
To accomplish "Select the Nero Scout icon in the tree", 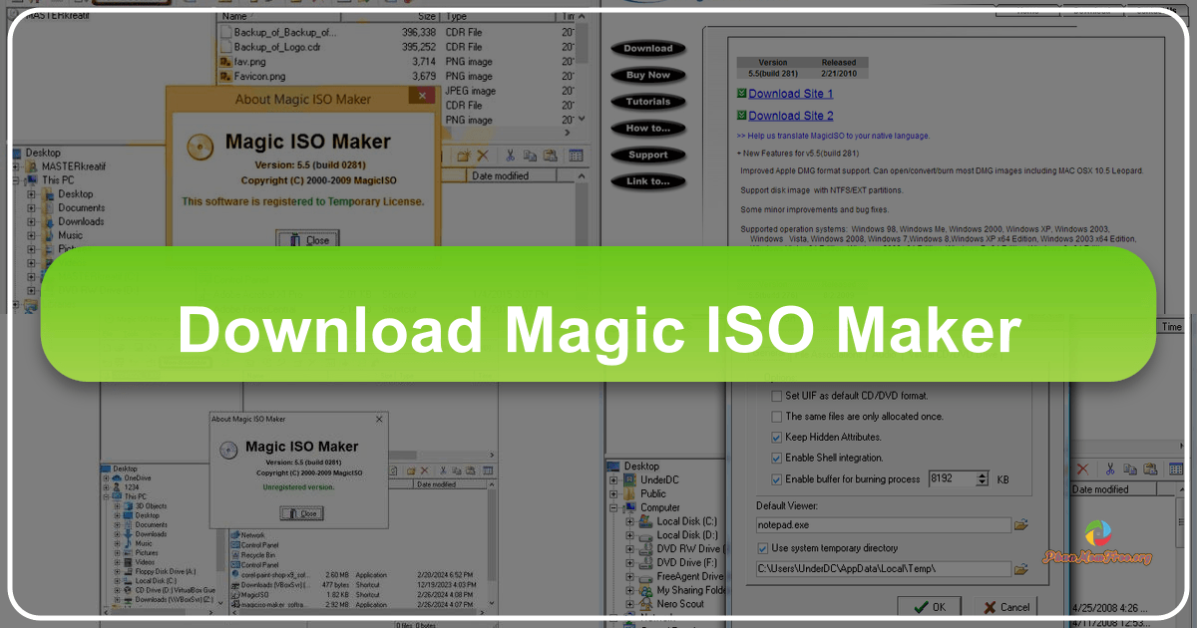I will point(679,604).
